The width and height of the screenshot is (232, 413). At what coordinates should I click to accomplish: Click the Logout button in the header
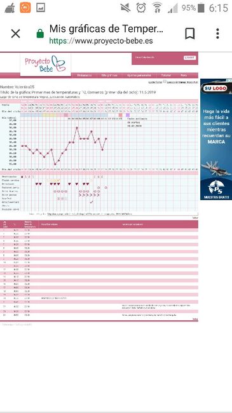coord(190,57)
